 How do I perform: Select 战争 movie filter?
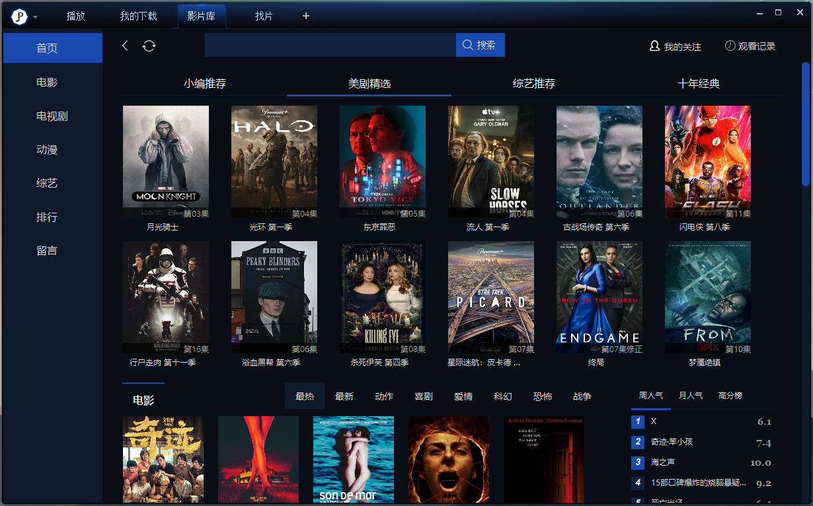tap(582, 396)
